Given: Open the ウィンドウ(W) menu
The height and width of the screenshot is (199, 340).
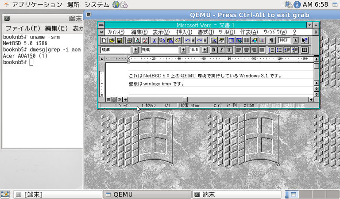Looking at the screenshot, I should click(x=275, y=32).
